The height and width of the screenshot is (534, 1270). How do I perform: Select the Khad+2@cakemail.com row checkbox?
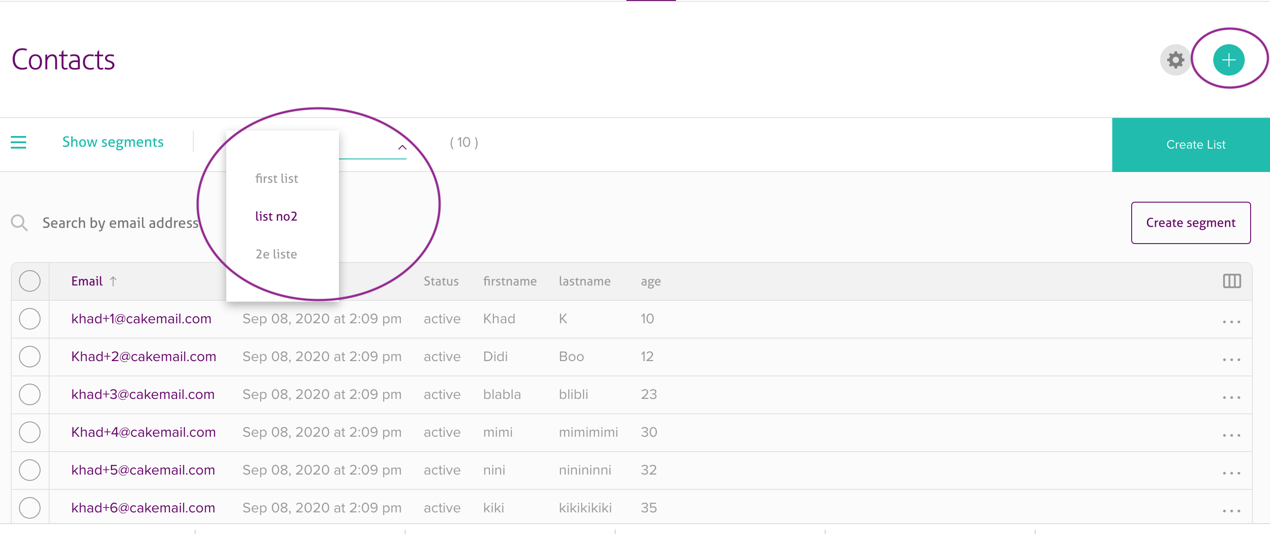30,357
